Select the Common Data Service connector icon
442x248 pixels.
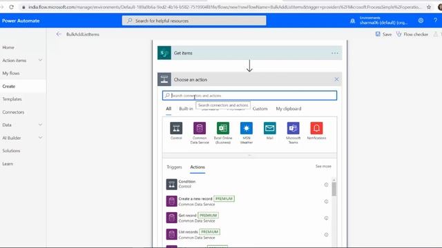pos(200,128)
